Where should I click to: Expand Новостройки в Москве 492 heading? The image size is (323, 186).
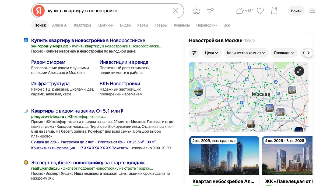click(222, 40)
